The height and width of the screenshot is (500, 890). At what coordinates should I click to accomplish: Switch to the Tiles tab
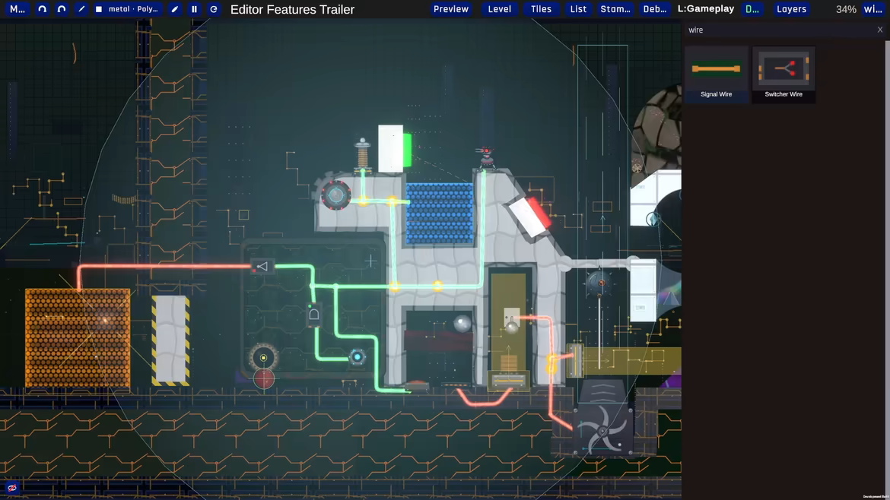point(541,9)
